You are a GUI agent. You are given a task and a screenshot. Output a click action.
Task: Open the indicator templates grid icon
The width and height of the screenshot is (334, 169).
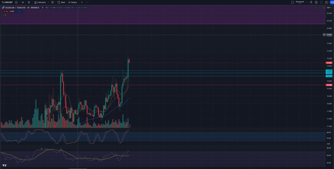(53, 2)
